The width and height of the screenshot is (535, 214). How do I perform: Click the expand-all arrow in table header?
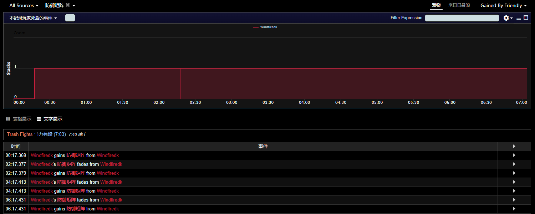[514, 146]
